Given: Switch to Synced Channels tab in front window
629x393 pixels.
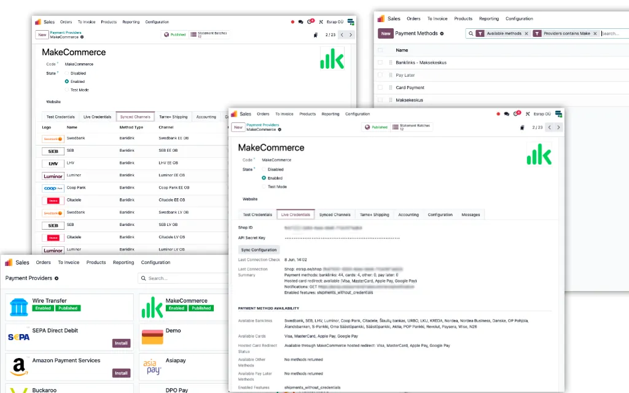Looking at the screenshot, I should [335, 214].
